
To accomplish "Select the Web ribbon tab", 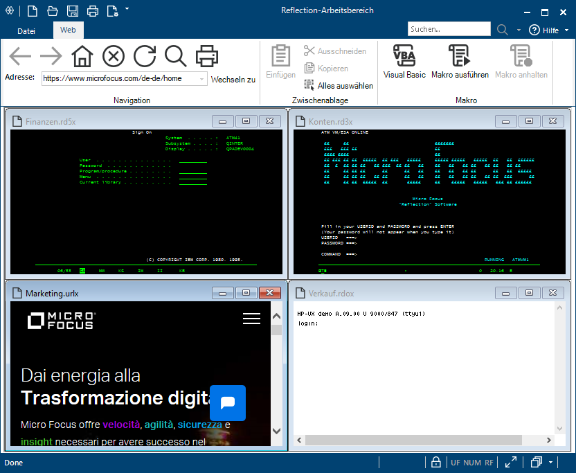I will (x=68, y=30).
